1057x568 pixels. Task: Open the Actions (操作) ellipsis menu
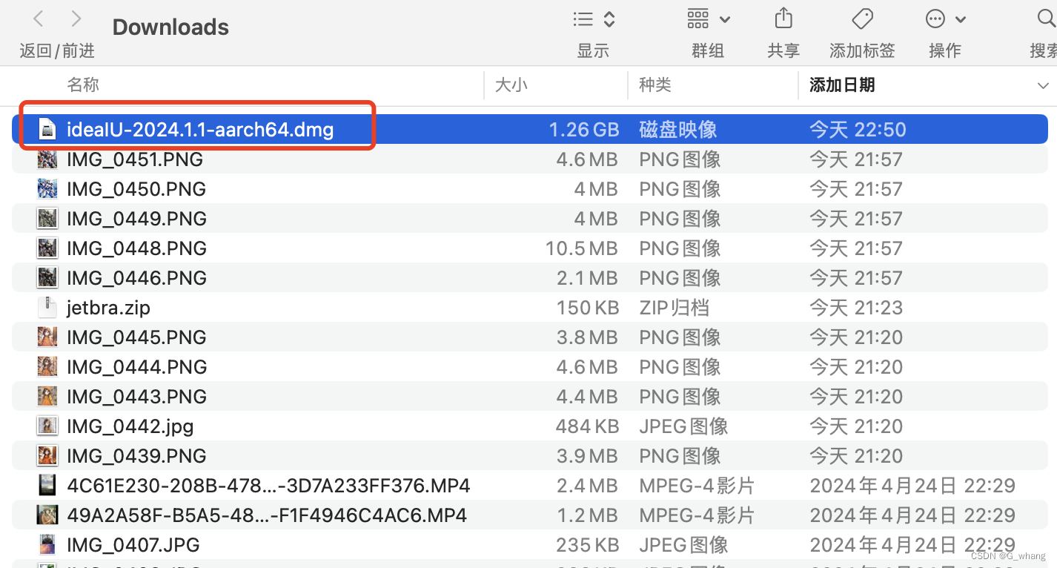[x=945, y=19]
